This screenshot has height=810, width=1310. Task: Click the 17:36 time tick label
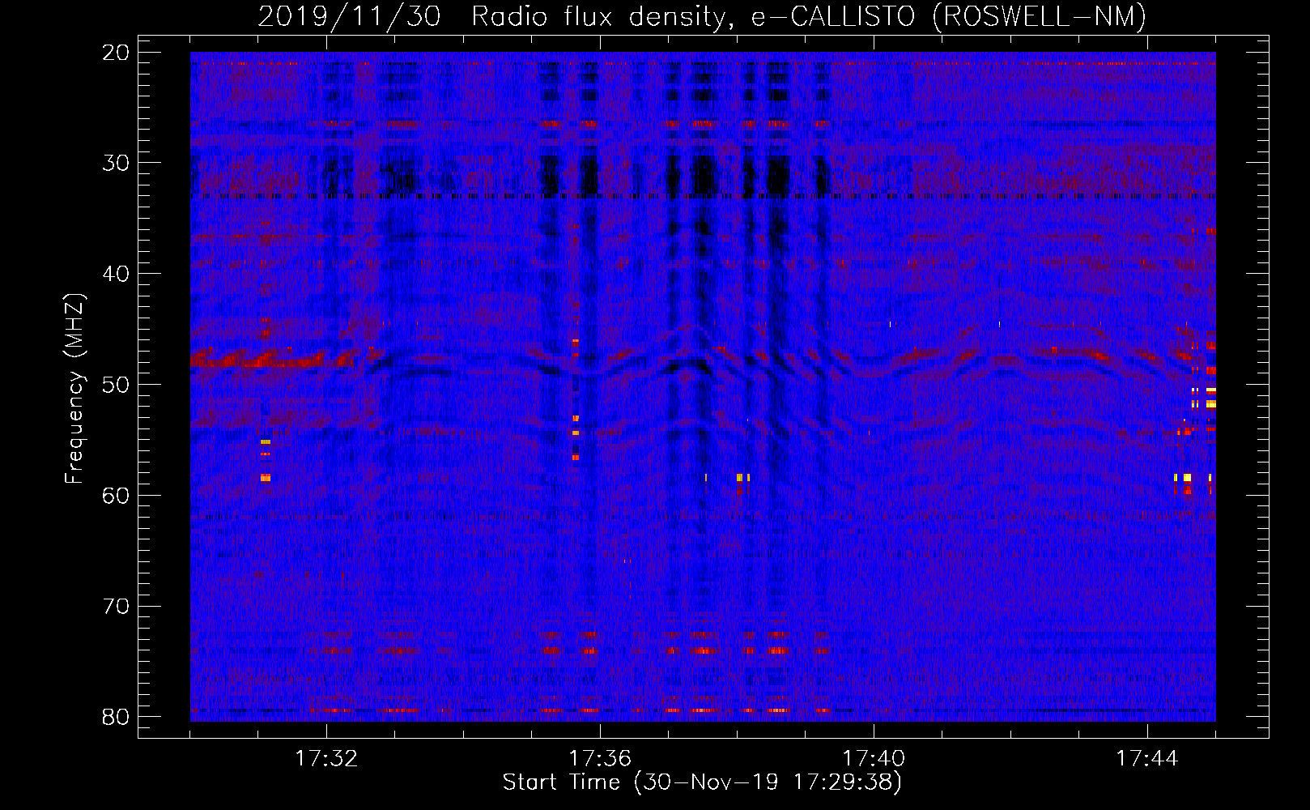pyautogui.click(x=600, y=759)
